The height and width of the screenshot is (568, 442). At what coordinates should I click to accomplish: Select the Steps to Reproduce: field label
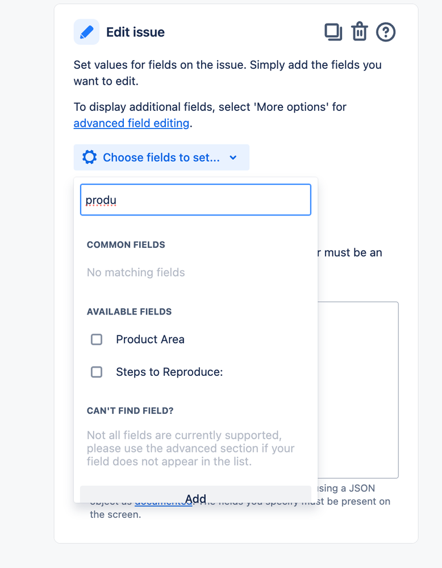pyautogui.click(x=169, y=372)
